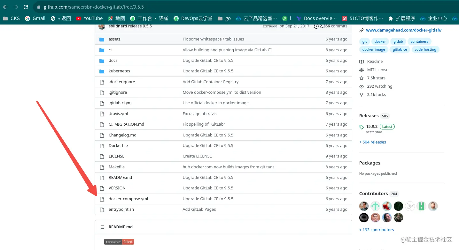This screenshot has width=459, height=250.
Task: Open the Releases 505 heading
Action: click(374, 116)
